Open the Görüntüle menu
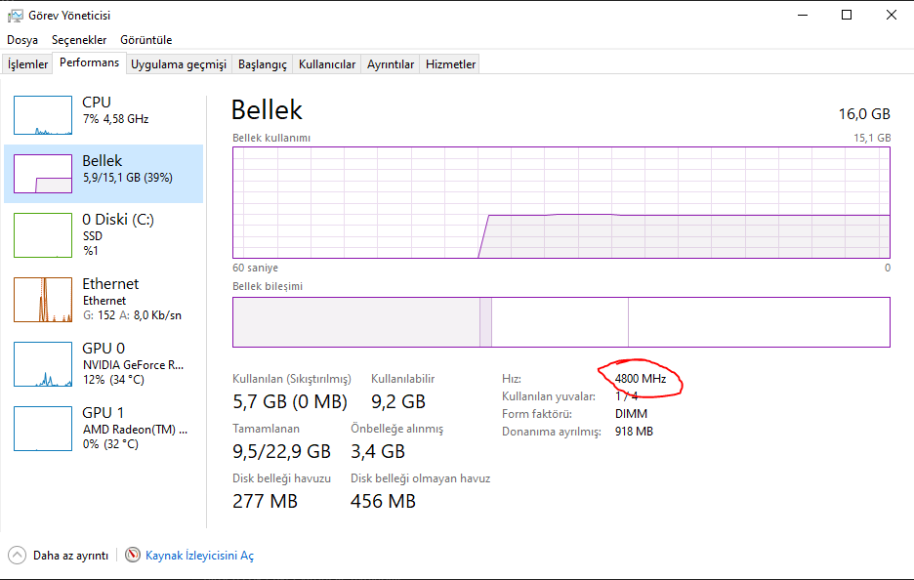This screenshot has width=914, height=580. (145, 40)
